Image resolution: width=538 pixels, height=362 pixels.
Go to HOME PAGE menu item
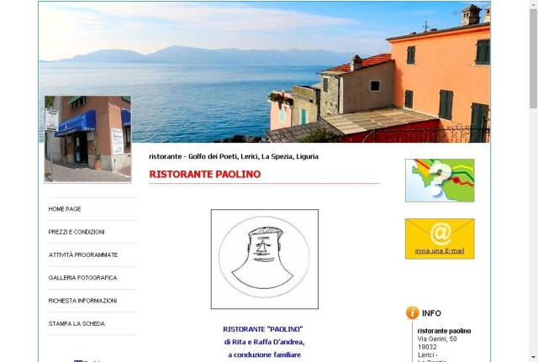coord(65,209)
